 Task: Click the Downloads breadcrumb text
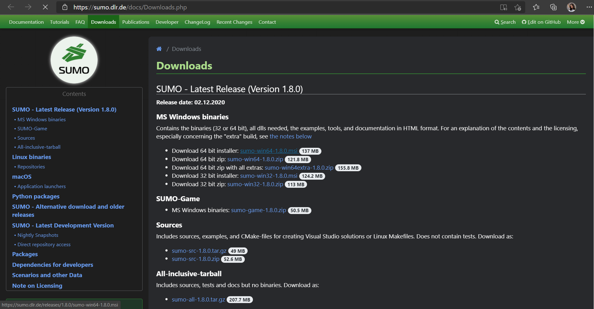[x=186, y=49]
